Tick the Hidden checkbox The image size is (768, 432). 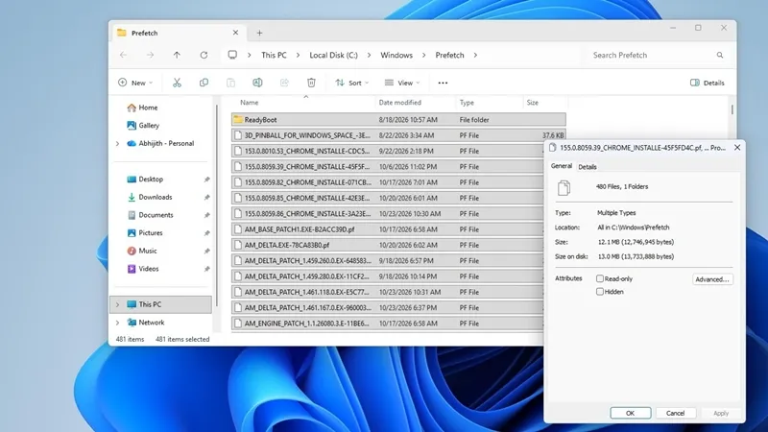599,292
